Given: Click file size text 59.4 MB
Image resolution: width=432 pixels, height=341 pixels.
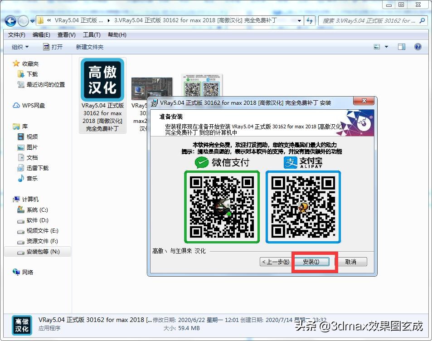Looking at the screenshot, I should (189, 328).
